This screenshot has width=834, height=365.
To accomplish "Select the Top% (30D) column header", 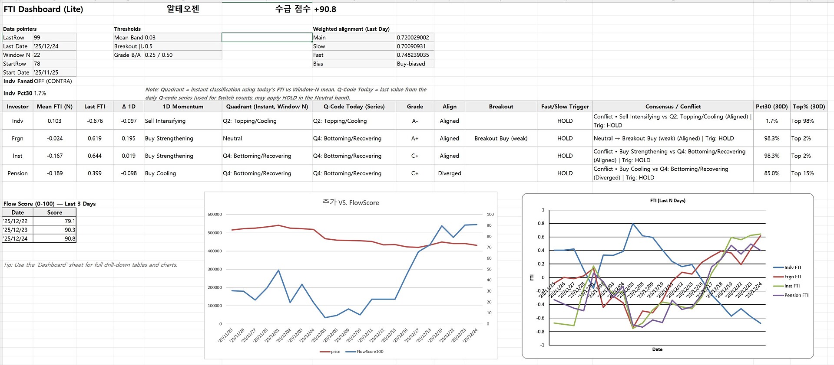I will click(808, 107).
